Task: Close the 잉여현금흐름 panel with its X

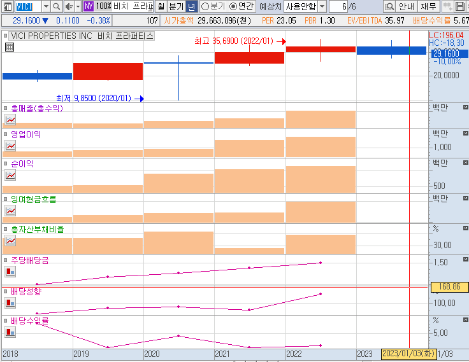Action: pyautogui.click(x=465, y=198)
